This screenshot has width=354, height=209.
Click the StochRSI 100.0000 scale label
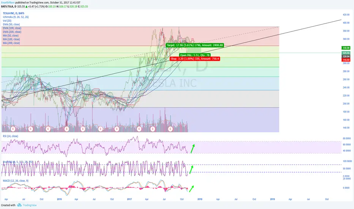[x=347, y=161]
